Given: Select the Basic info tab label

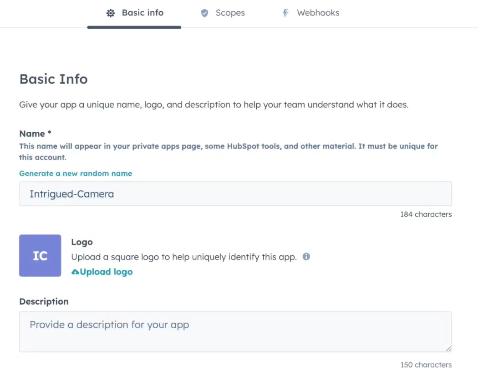Looking at the screenshot, I should coord(142,13).
